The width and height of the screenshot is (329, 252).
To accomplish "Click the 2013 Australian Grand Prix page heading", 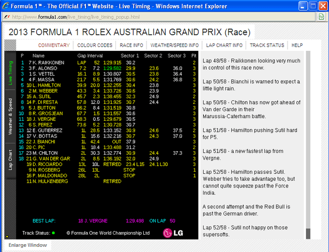I will [x=130, y=32].
